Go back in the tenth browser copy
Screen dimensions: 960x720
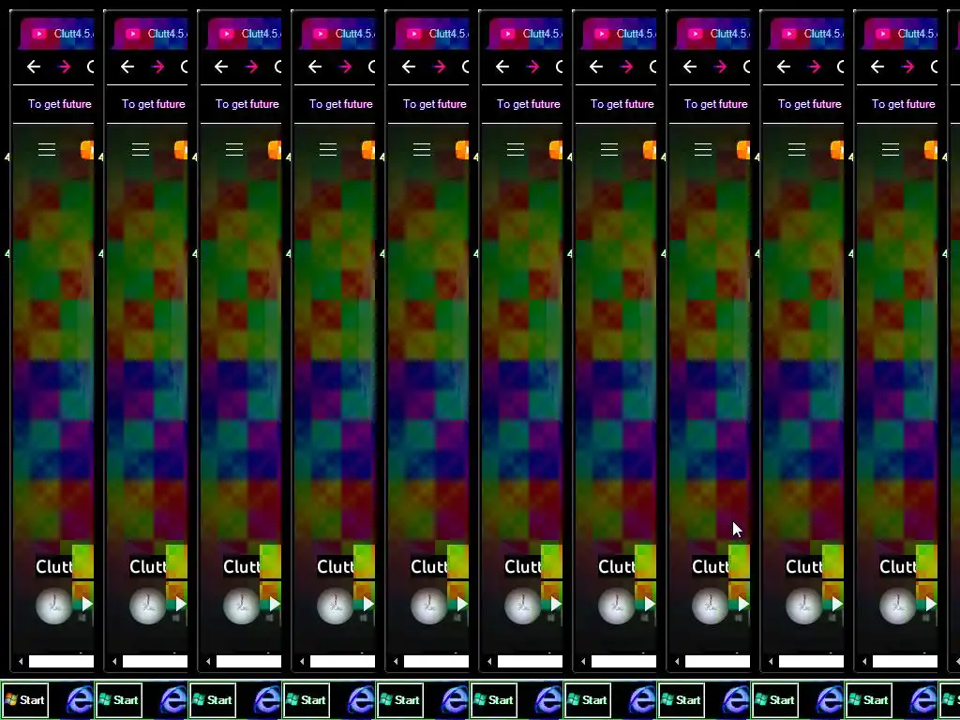(877, 67)
